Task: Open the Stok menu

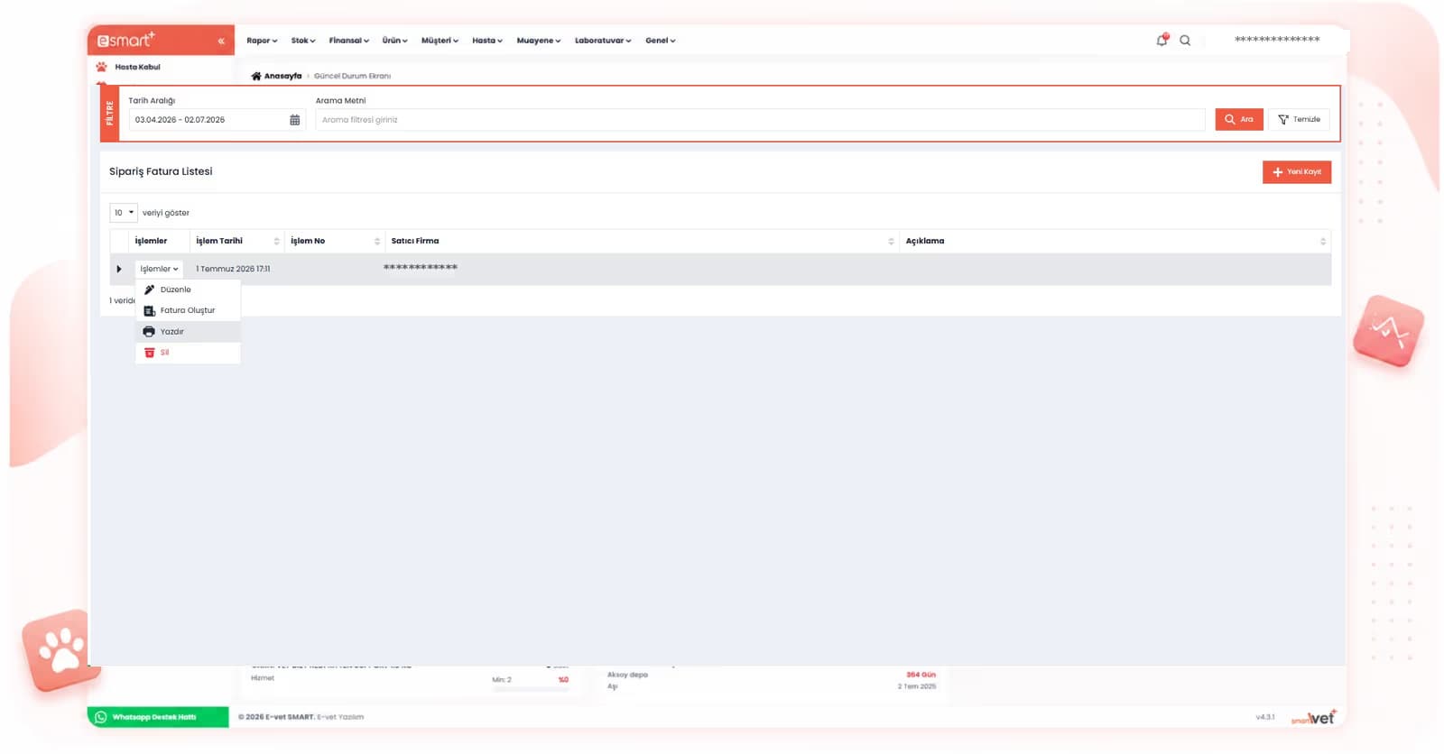Action: click(303, 41)
